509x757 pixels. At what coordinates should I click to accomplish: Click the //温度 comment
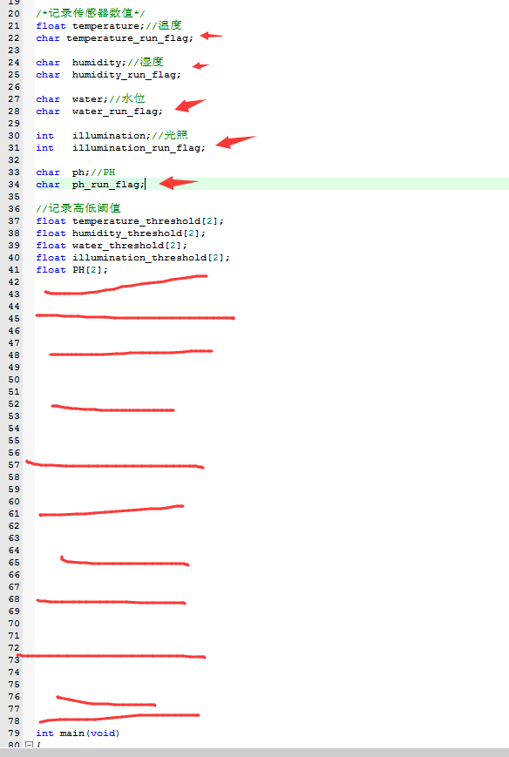pyautogui.click(x=164, y=25)
